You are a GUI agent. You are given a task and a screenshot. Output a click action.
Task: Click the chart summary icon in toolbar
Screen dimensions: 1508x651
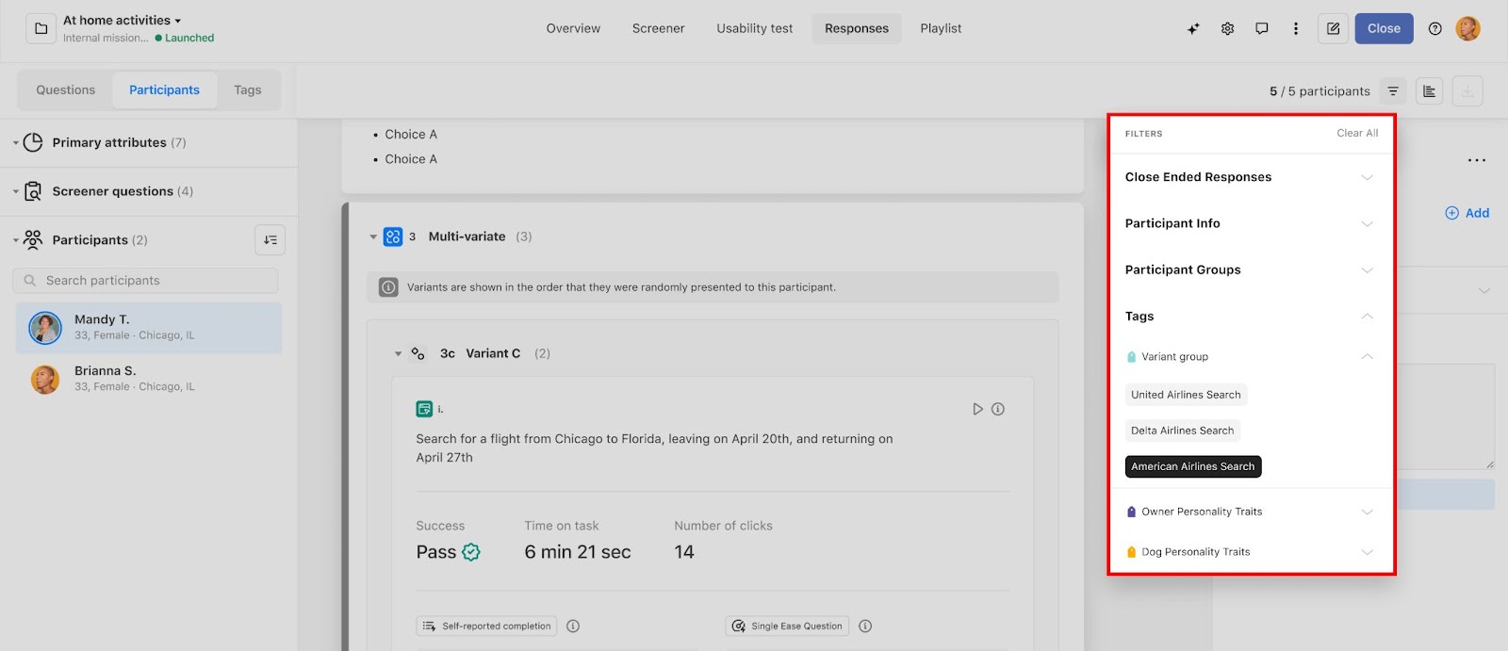pyautogui.click(x=1429, y=91)
